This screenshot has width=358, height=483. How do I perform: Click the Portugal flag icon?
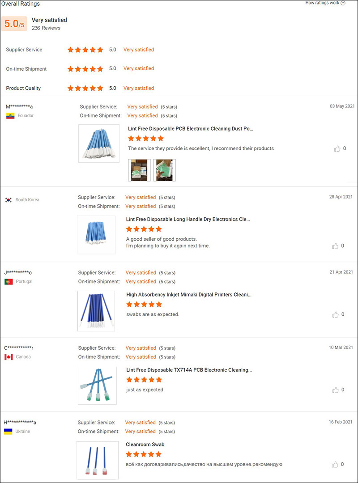[8, 281]
